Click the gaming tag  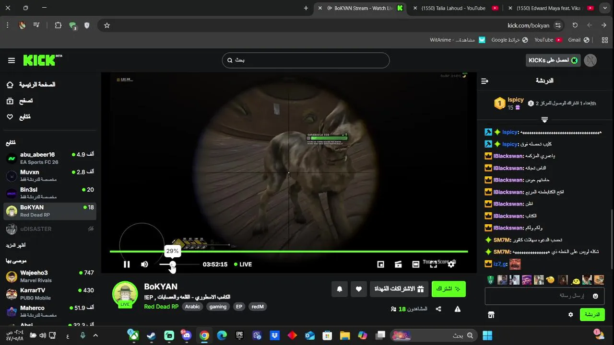(x=218, y=307)
